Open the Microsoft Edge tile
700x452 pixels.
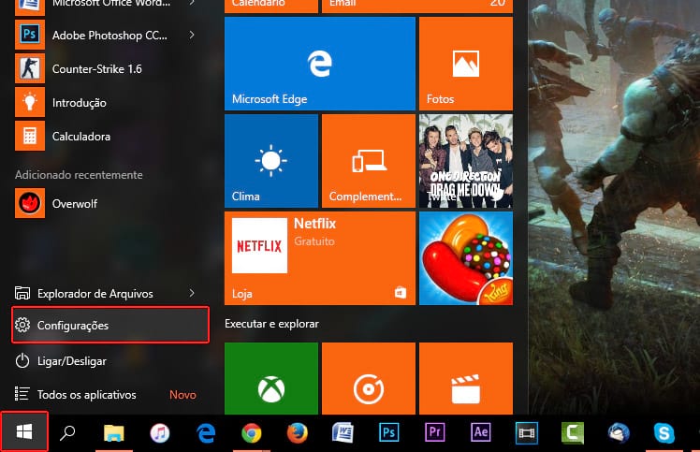tap(320, 64)
